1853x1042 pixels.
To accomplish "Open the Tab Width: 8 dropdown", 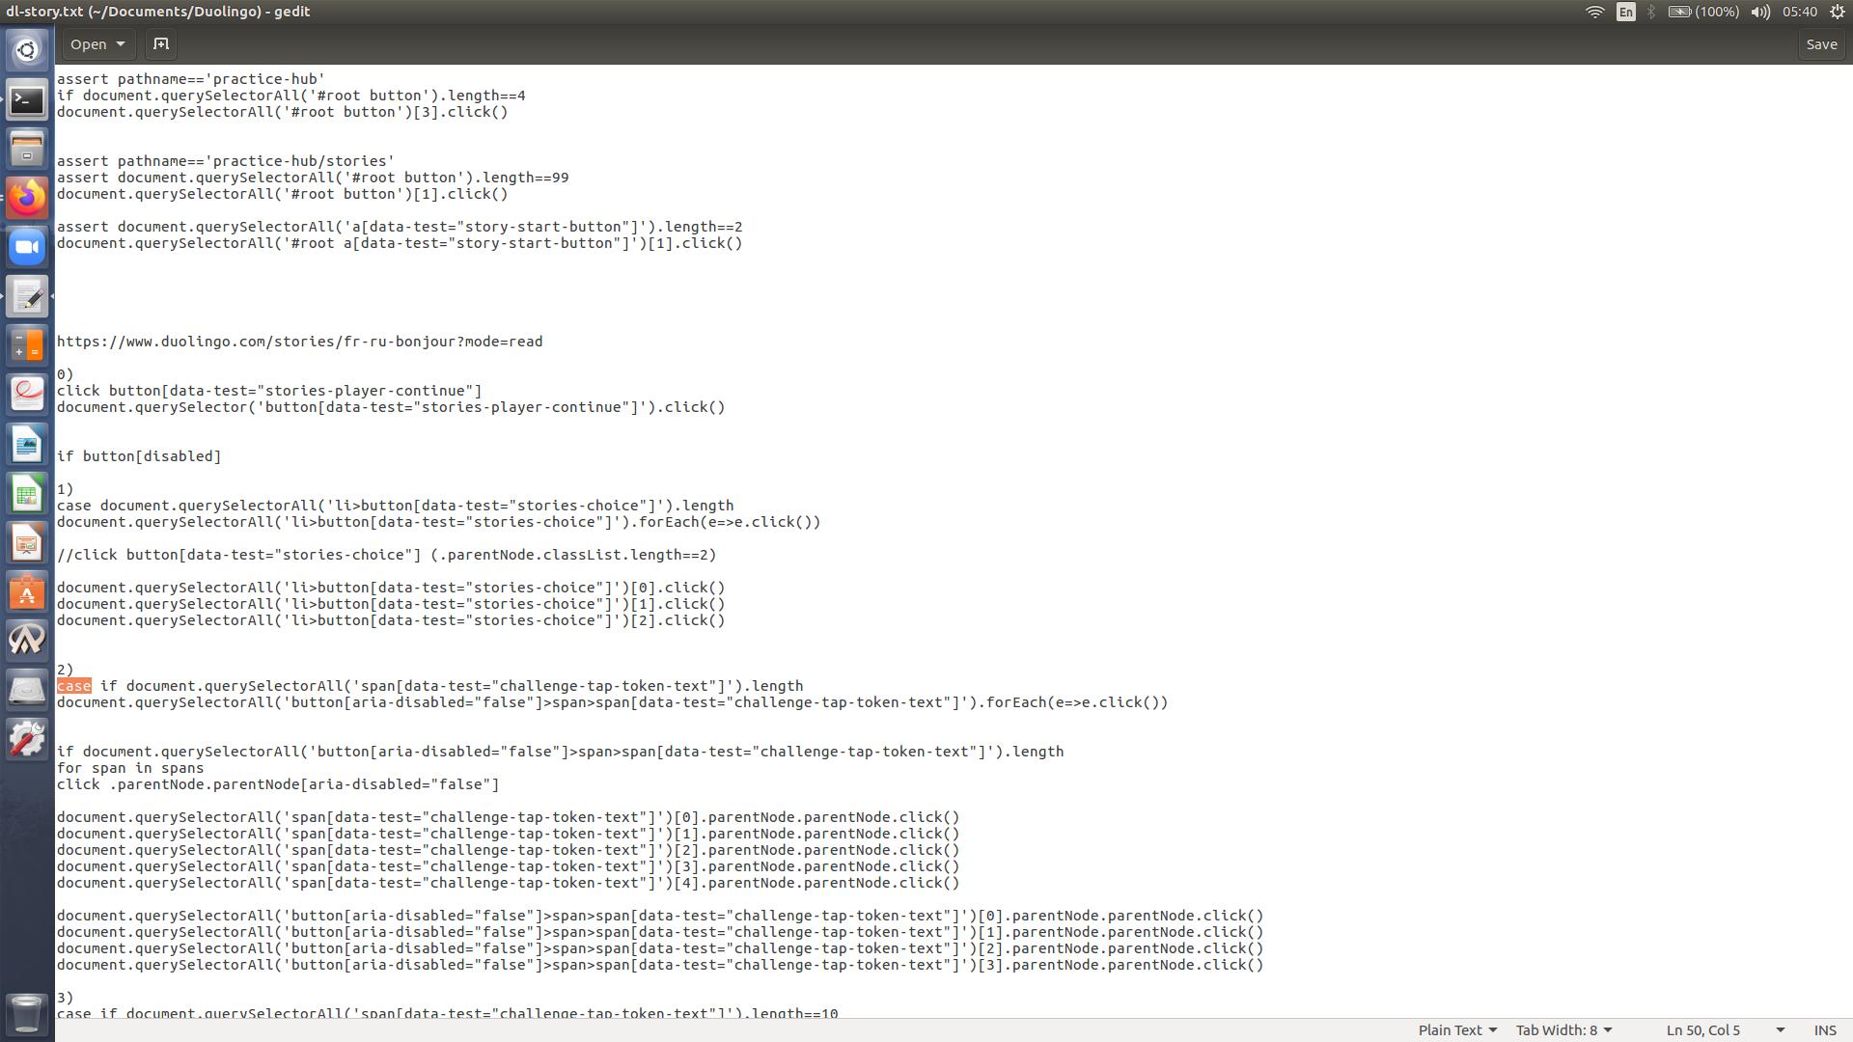I will point(1563,1030).
